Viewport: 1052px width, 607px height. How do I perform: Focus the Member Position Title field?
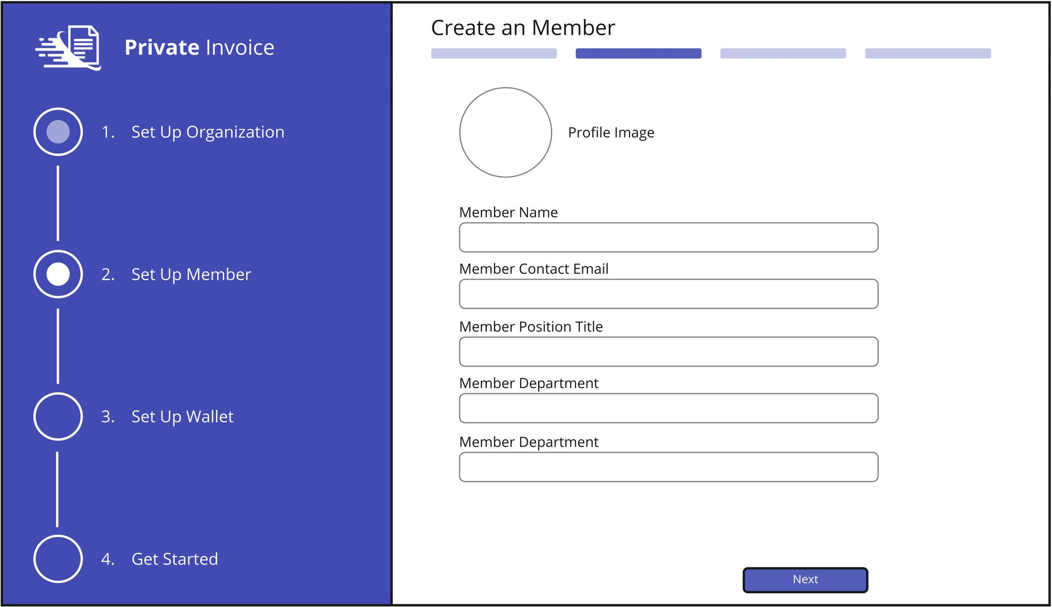[668, 352]
